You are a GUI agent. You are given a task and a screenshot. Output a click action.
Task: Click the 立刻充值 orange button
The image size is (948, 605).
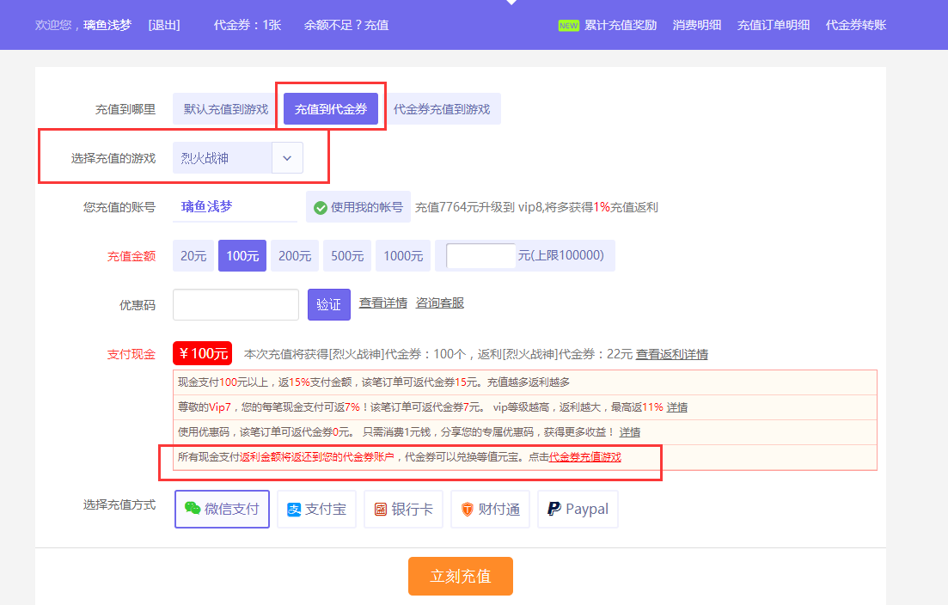click(460, 576)
